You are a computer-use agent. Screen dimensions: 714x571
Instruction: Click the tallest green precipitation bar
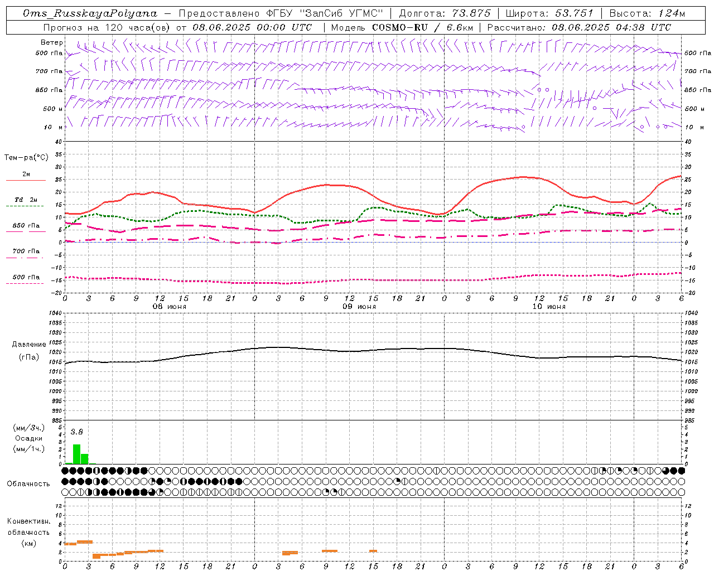click(x=77, y=454)
